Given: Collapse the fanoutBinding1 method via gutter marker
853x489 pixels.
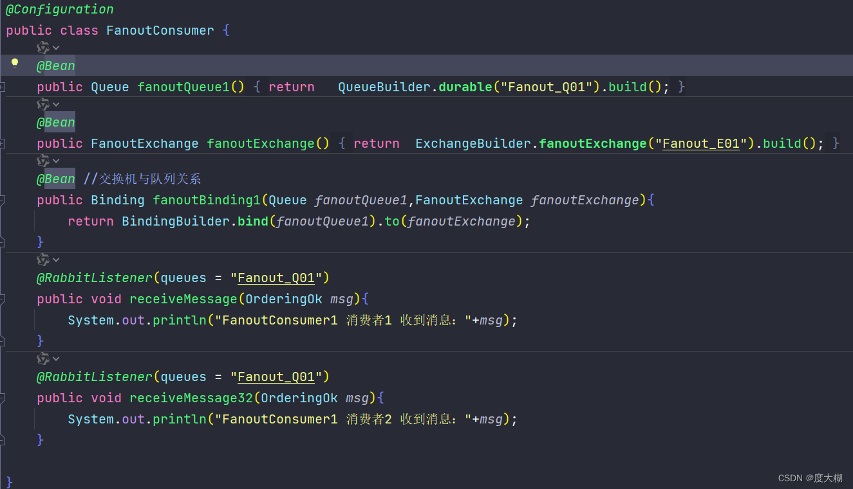Looking at the screenshot, I should pyautogui.click(x=3, y=200).
